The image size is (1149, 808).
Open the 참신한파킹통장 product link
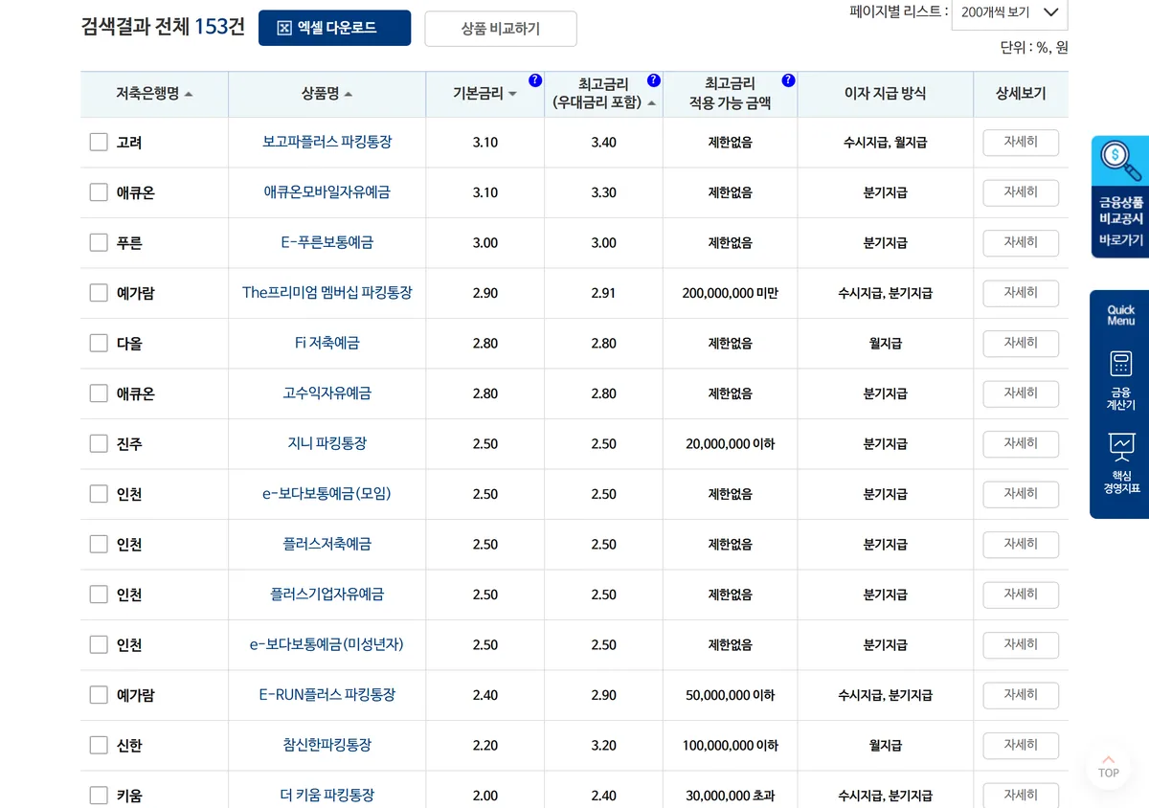click(327, 745)
